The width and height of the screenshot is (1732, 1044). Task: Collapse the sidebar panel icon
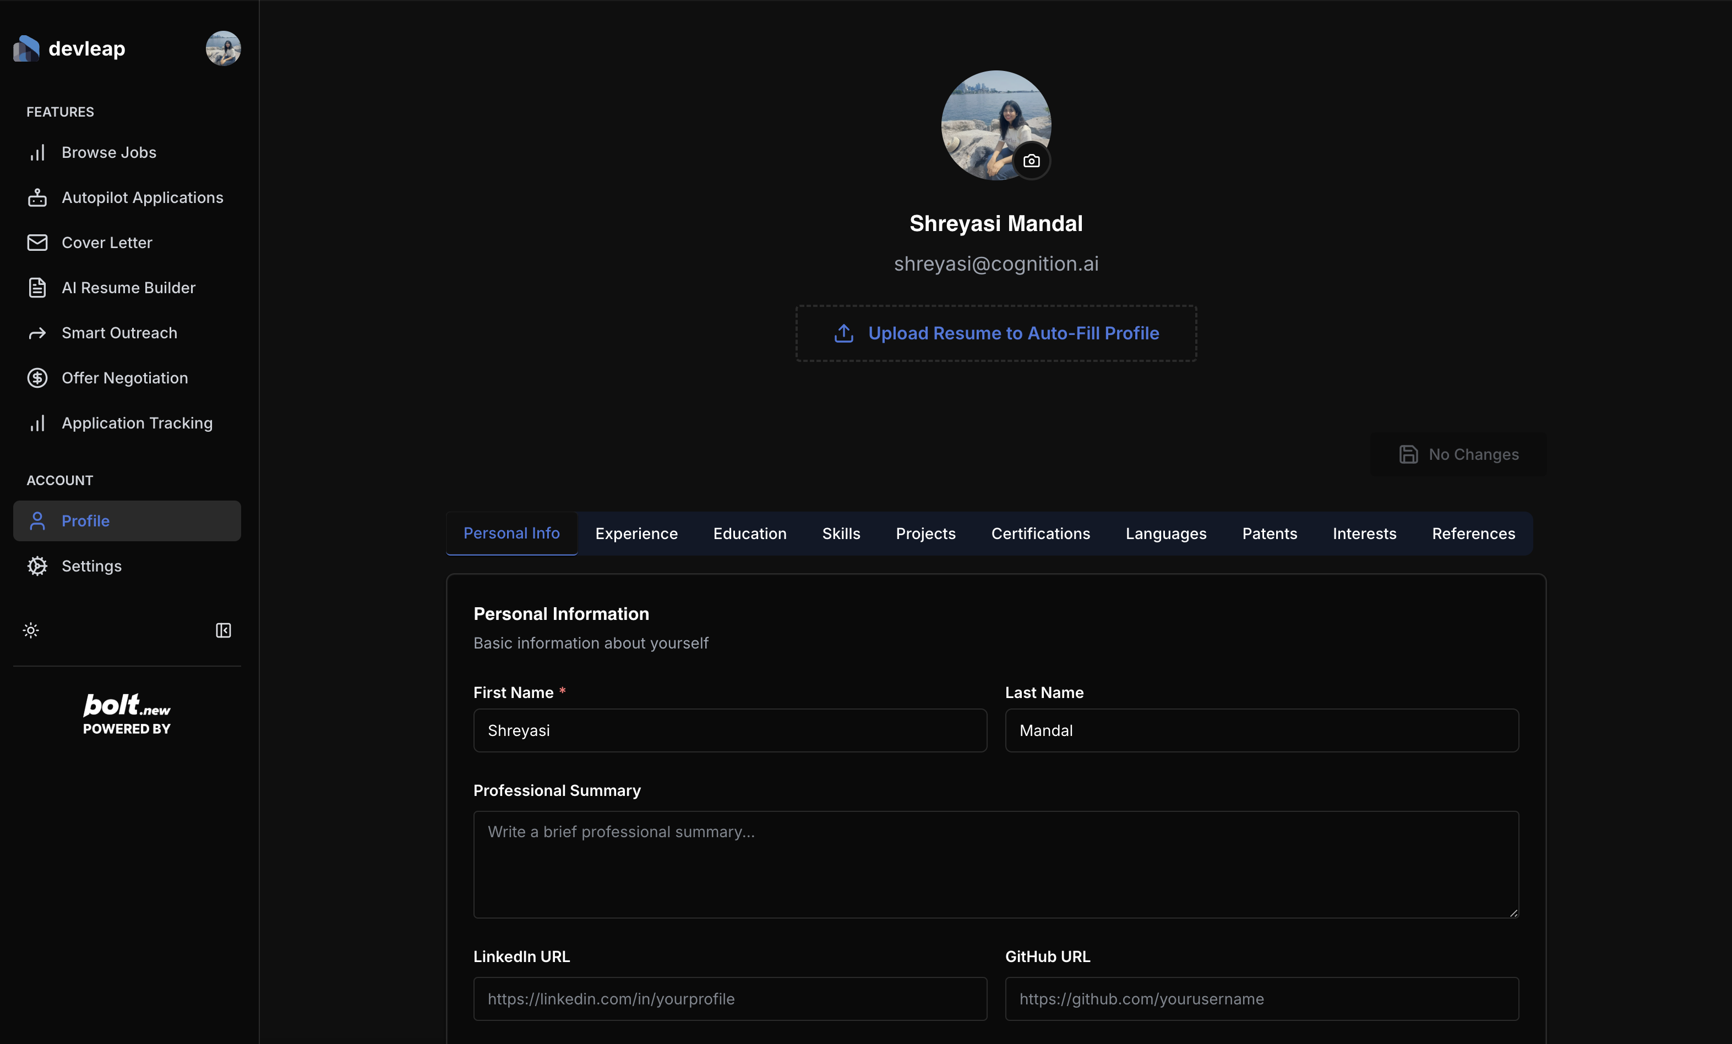click(223, 630)
